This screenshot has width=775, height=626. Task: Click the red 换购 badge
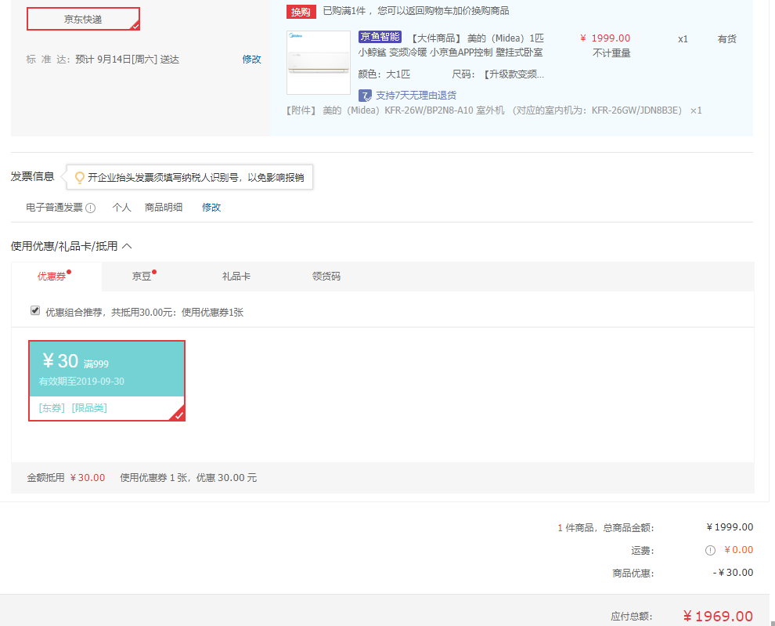pyautogui.click(x=301, y=12)
